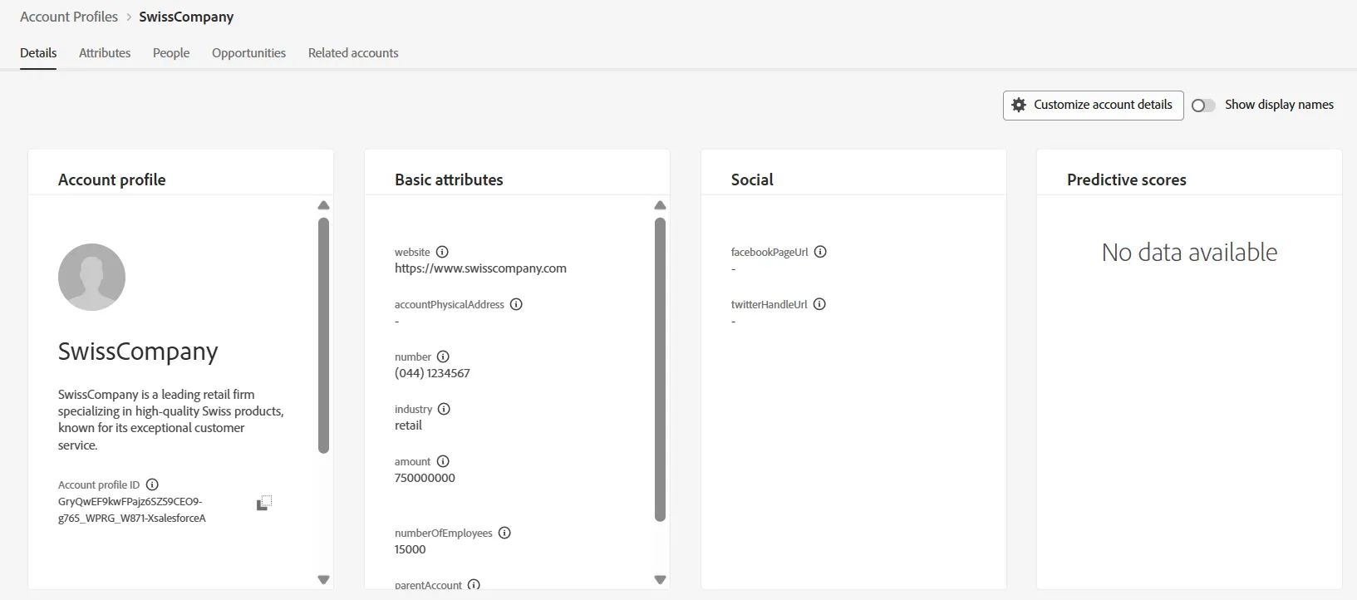The width and height of the screenshot is (1357, 600).
Task: Click the info icon next to website
Action: point(442,252)
